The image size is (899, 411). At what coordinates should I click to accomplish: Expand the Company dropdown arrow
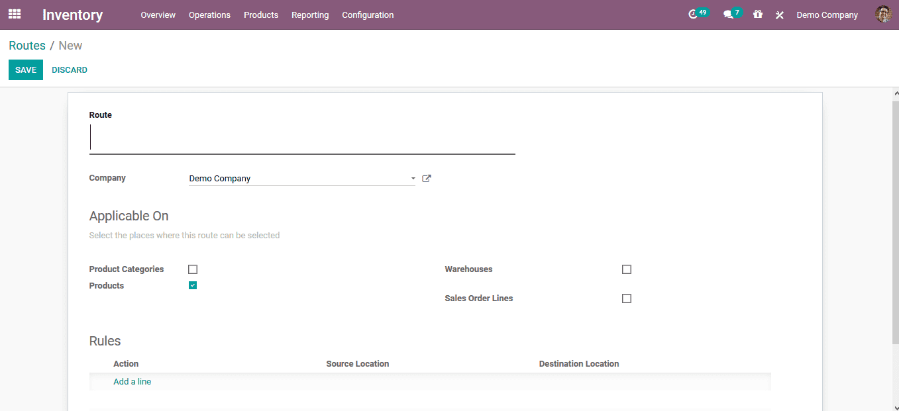tap(413, 179)
